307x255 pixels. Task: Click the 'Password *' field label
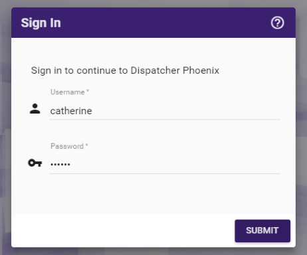[69, 146]
